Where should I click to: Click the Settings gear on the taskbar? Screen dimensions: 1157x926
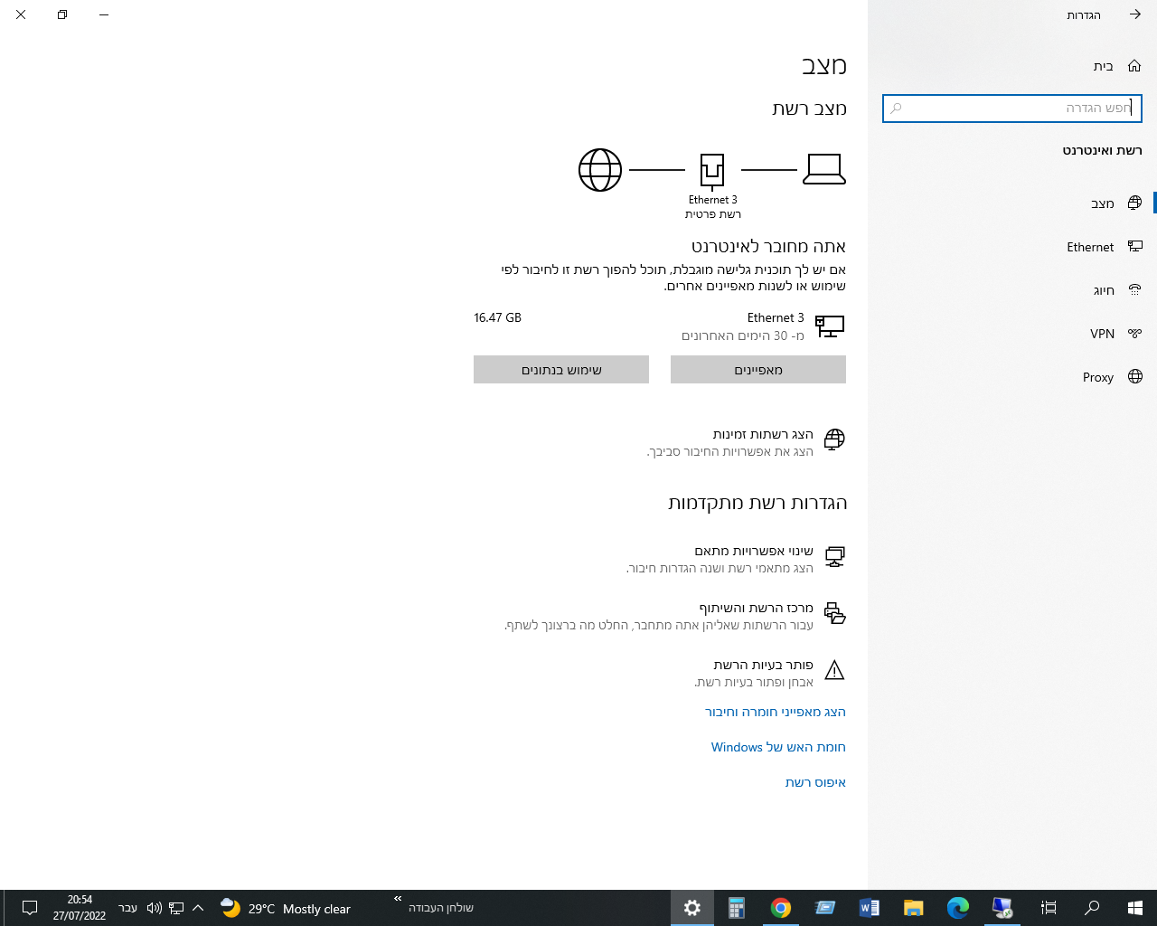(x=692, y=908)
